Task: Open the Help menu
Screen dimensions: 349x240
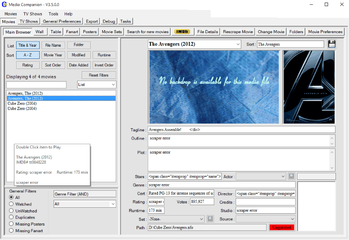Action: click(x=68, y=14)
